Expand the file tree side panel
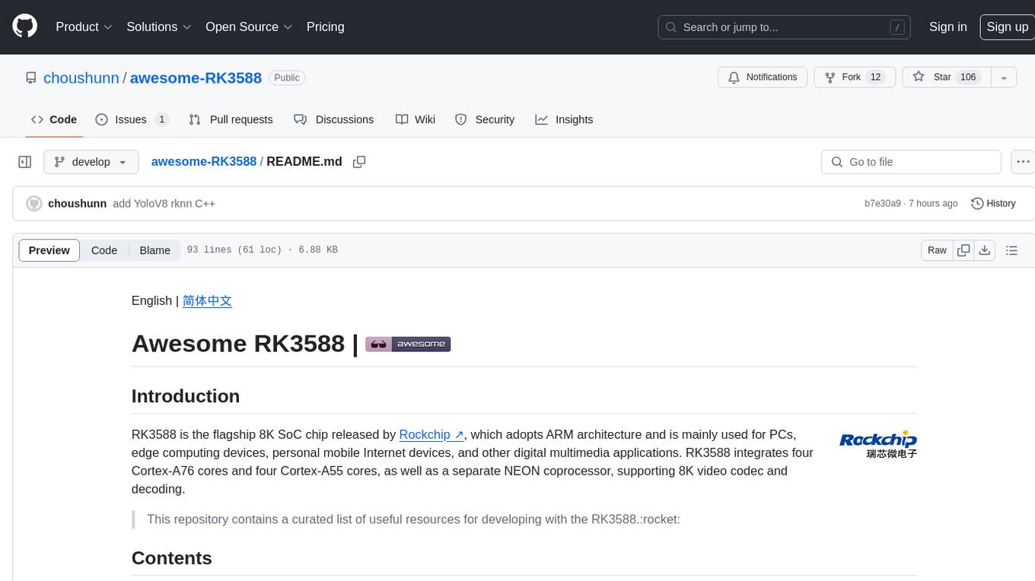1035x581 pixels. pyautogui.click(x=25, y=162)
